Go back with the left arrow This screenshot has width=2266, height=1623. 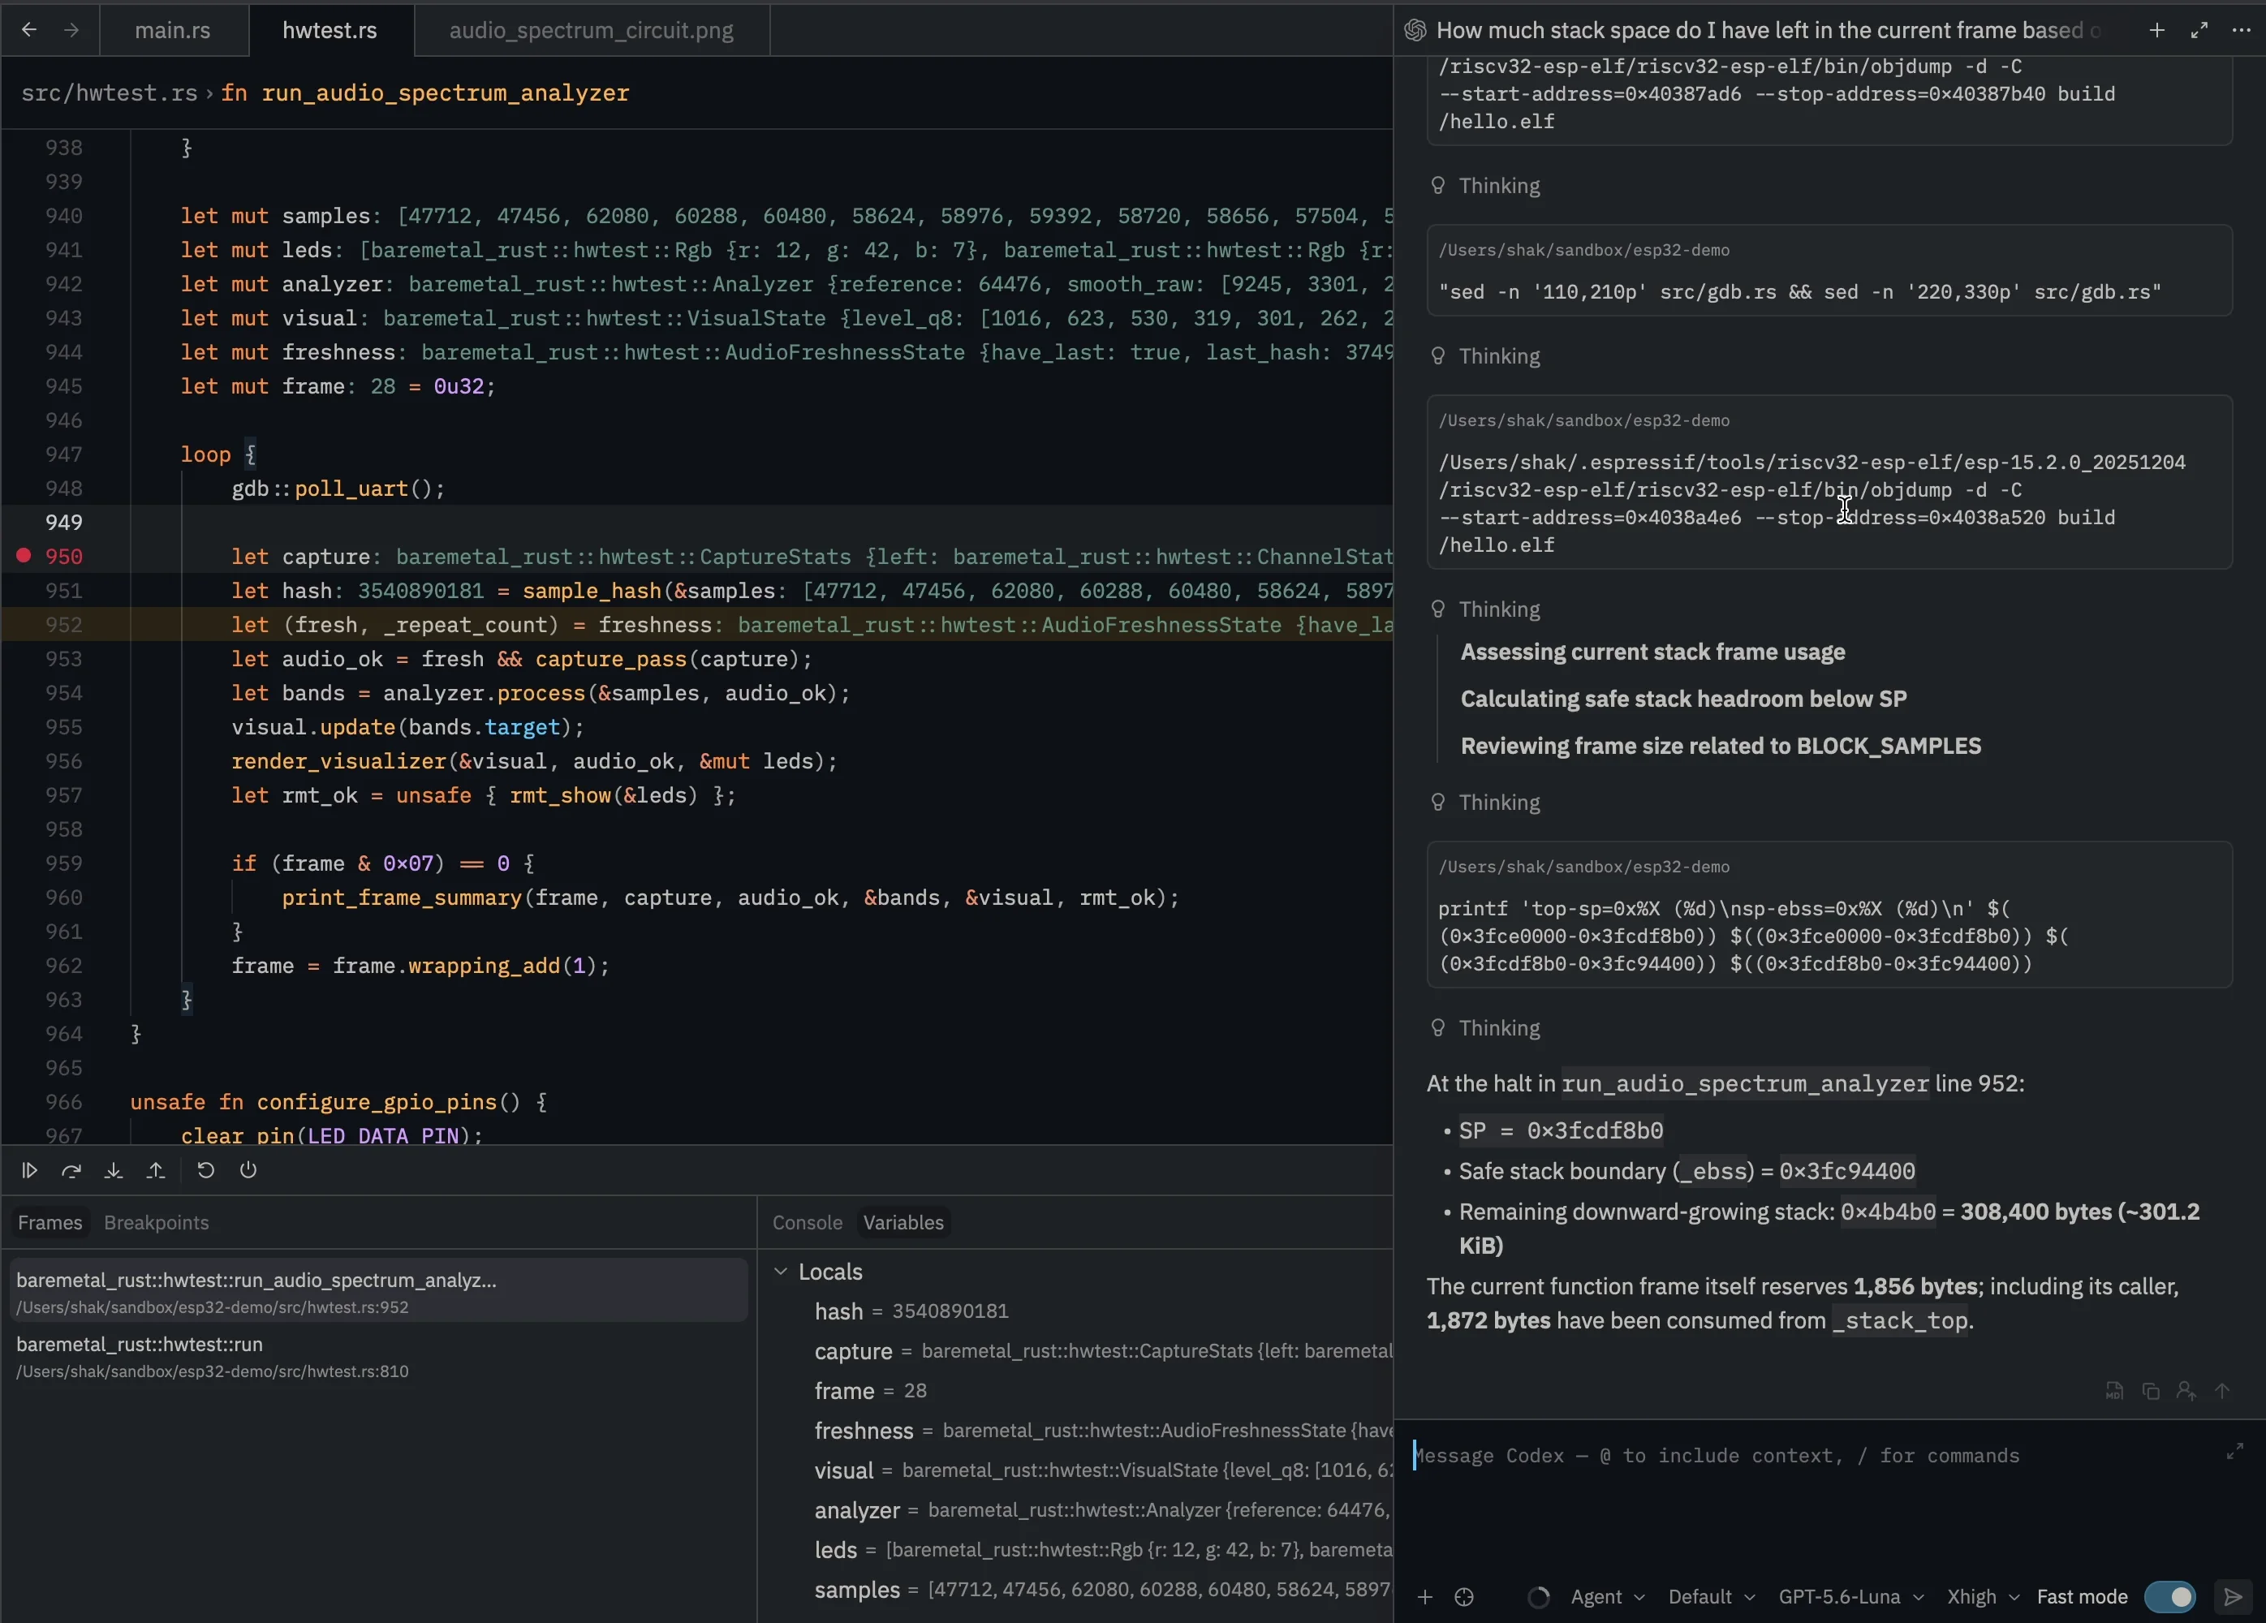[29, 30]
